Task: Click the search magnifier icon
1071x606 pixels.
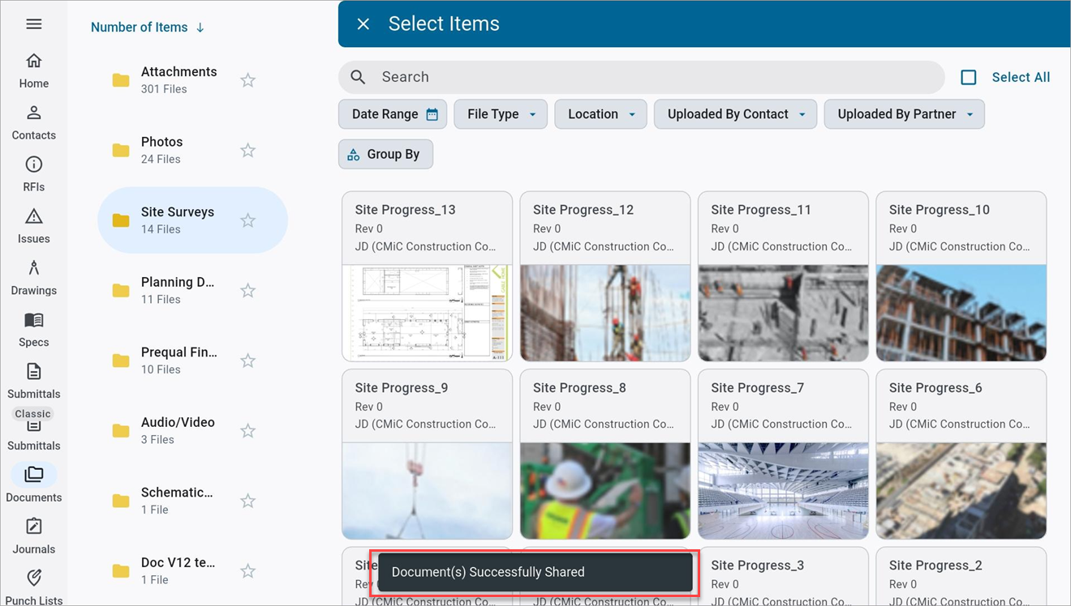Action: pos(358,77)
